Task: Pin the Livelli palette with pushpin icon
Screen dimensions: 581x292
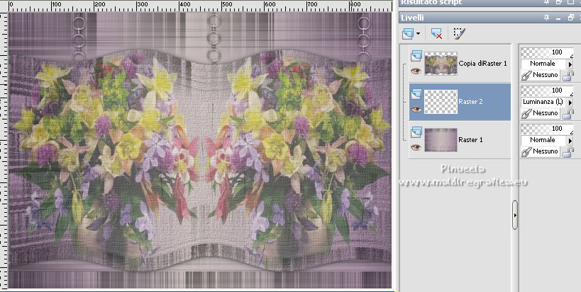Action: [546, 18]
